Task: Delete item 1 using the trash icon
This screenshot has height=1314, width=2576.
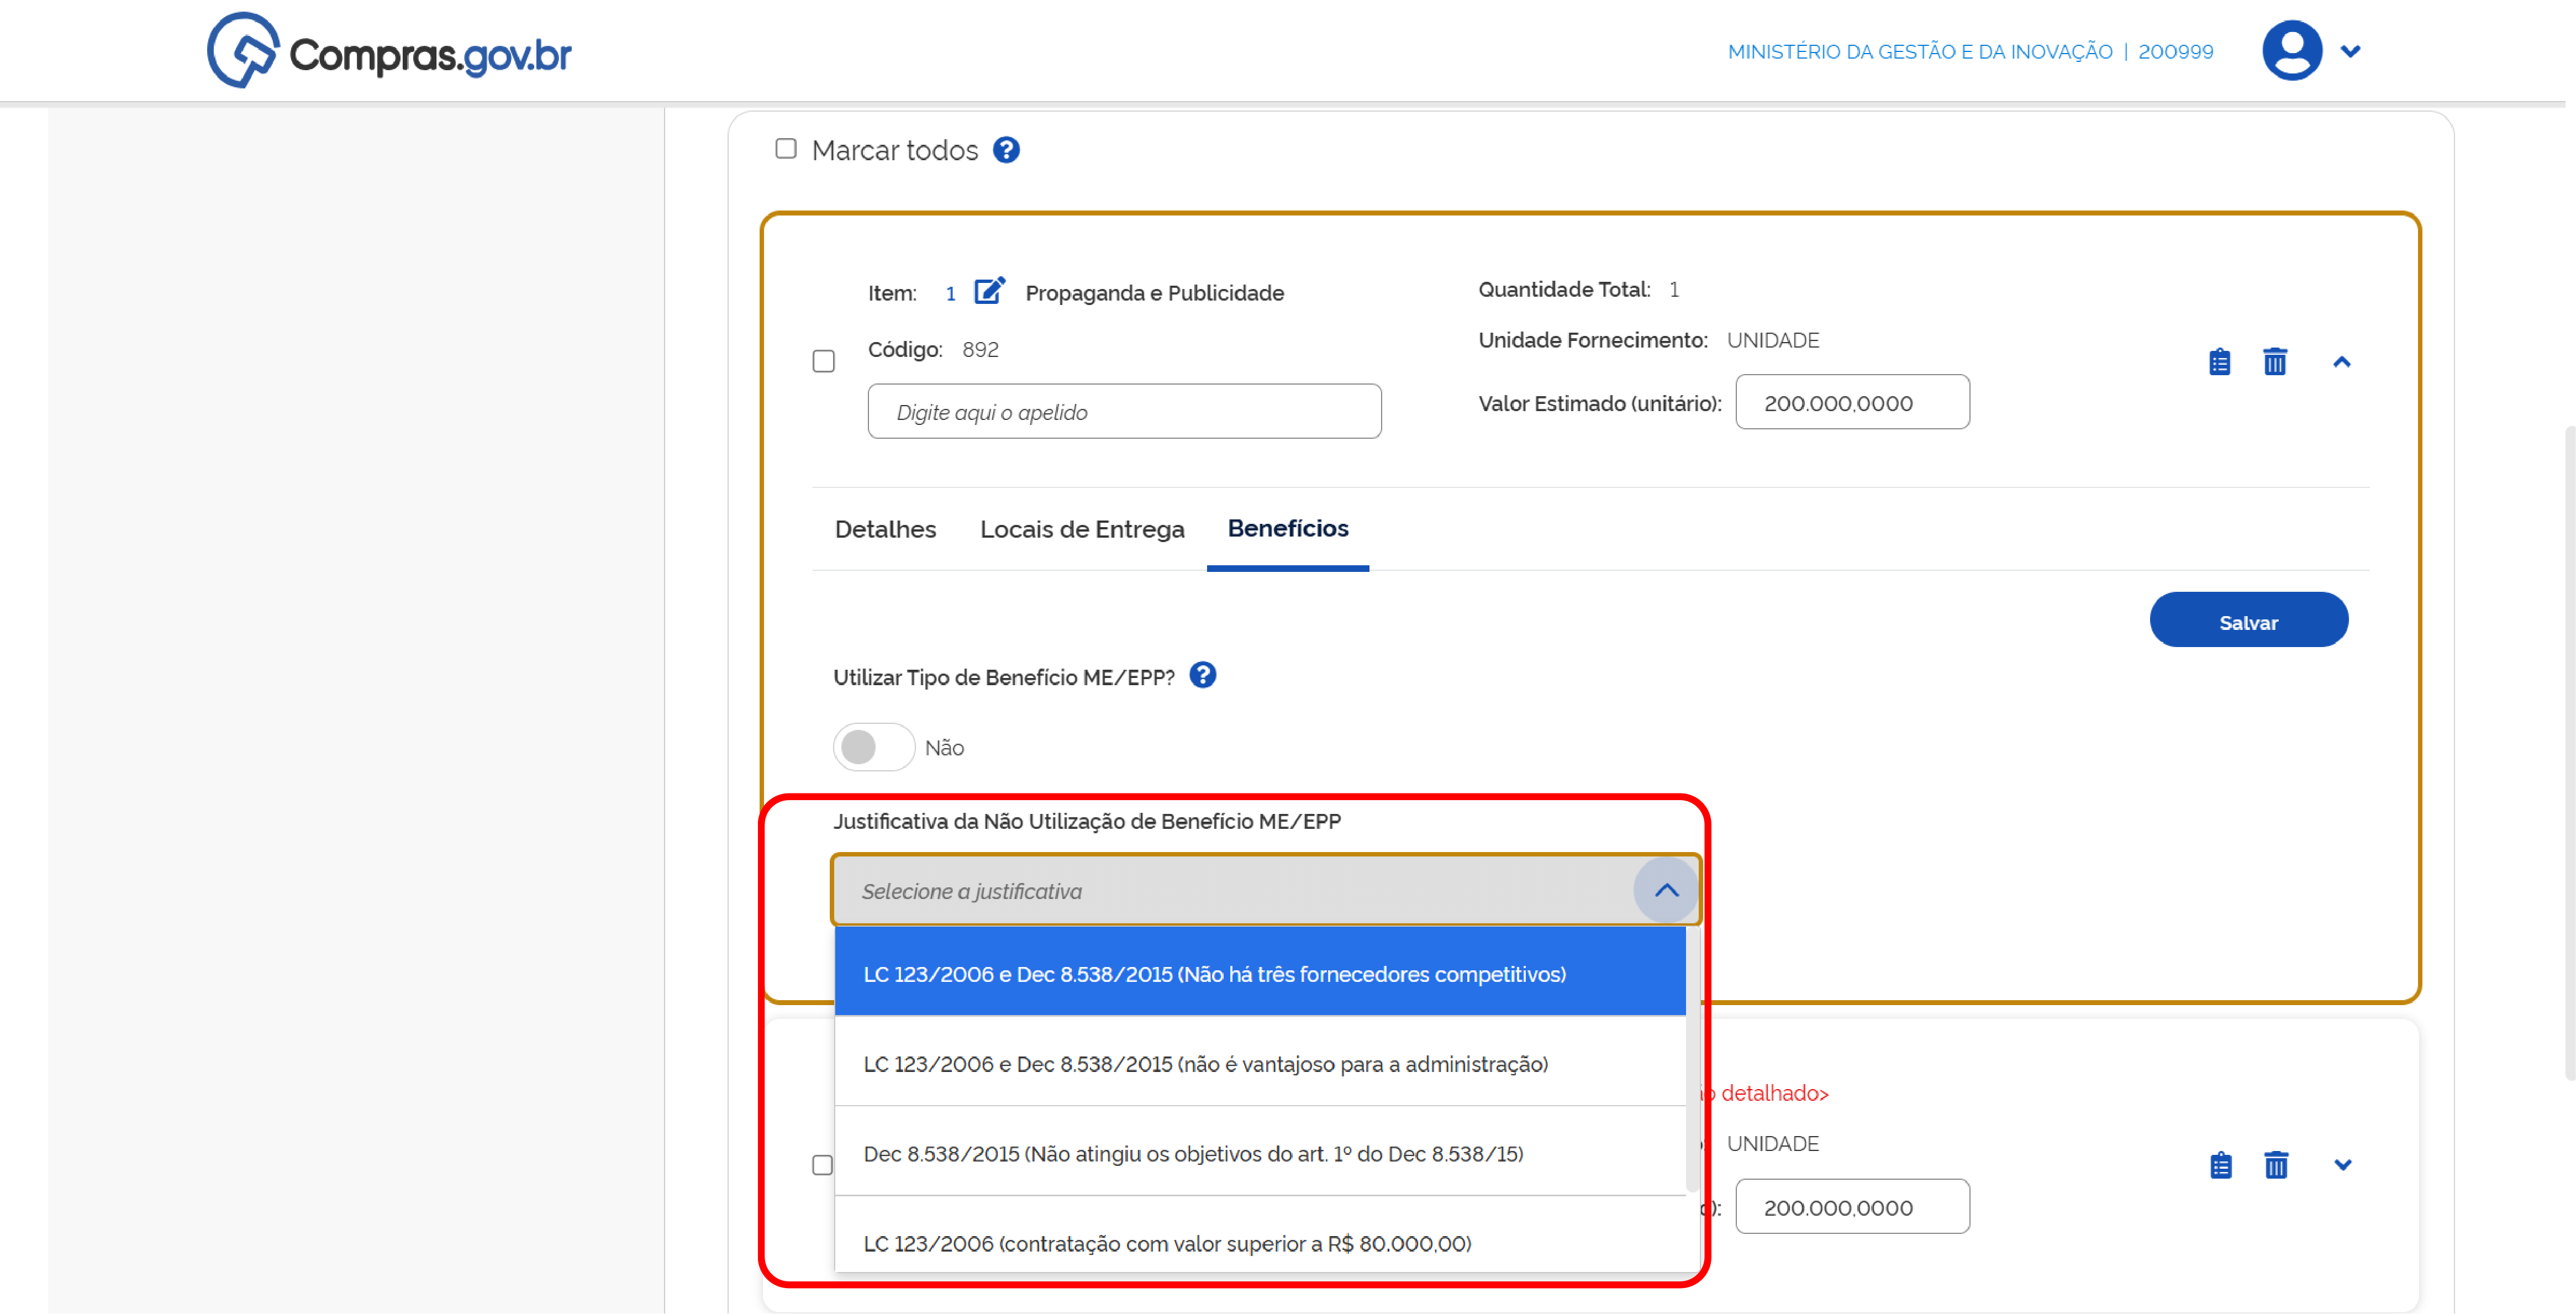Action: click(2275, 362)
